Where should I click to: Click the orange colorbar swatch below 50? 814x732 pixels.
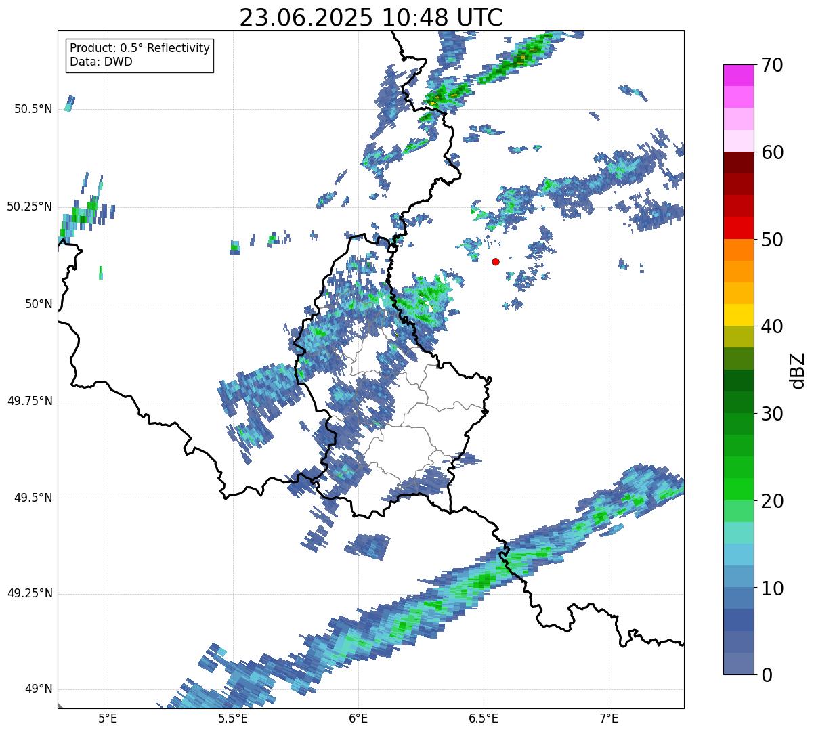tap(738, 250)
